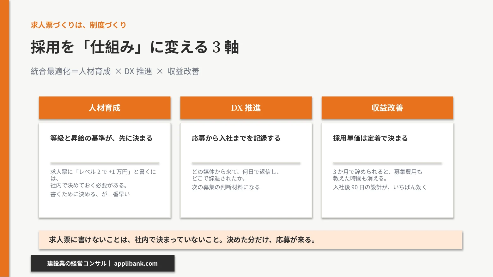Select the DX 推進 orange header box
Screen dimensions: 493x277
(x=246, y=108)
